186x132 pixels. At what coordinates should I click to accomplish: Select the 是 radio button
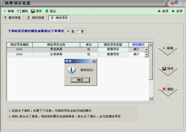[68, 31]
